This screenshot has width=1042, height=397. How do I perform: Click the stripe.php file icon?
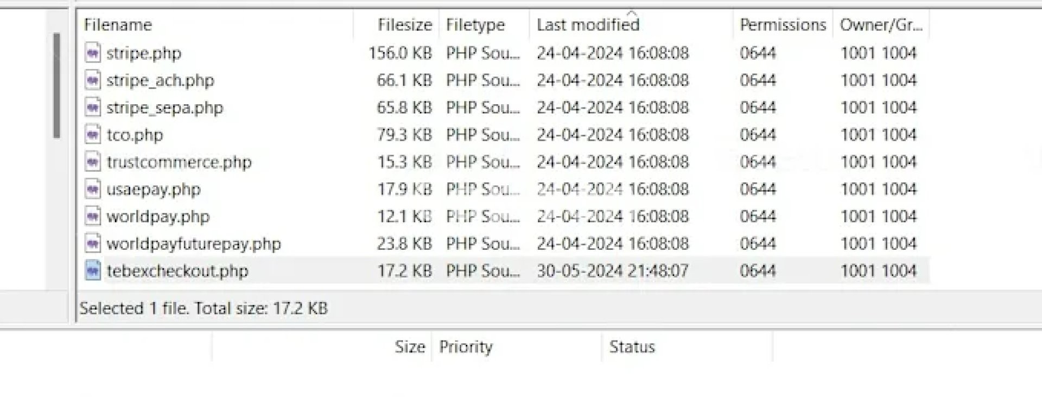[x=93, y=53]
